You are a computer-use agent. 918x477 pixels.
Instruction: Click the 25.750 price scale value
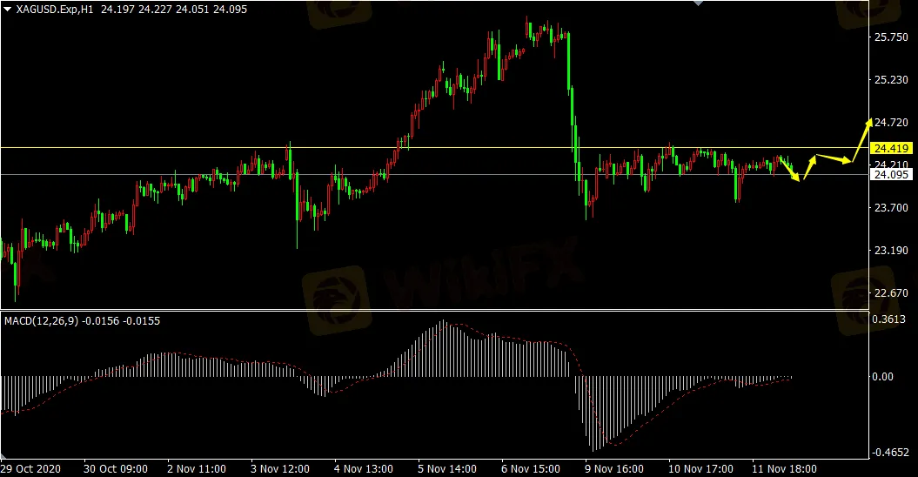coord(891,37)
